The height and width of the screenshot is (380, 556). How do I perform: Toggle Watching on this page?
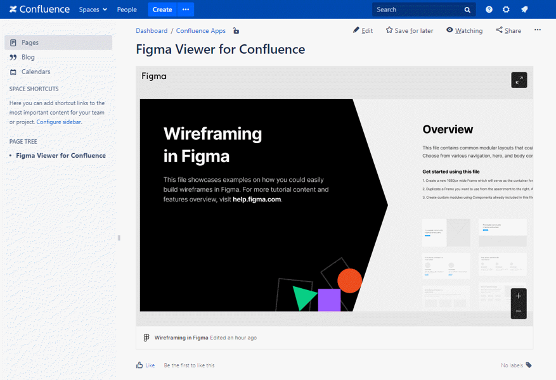464,30
